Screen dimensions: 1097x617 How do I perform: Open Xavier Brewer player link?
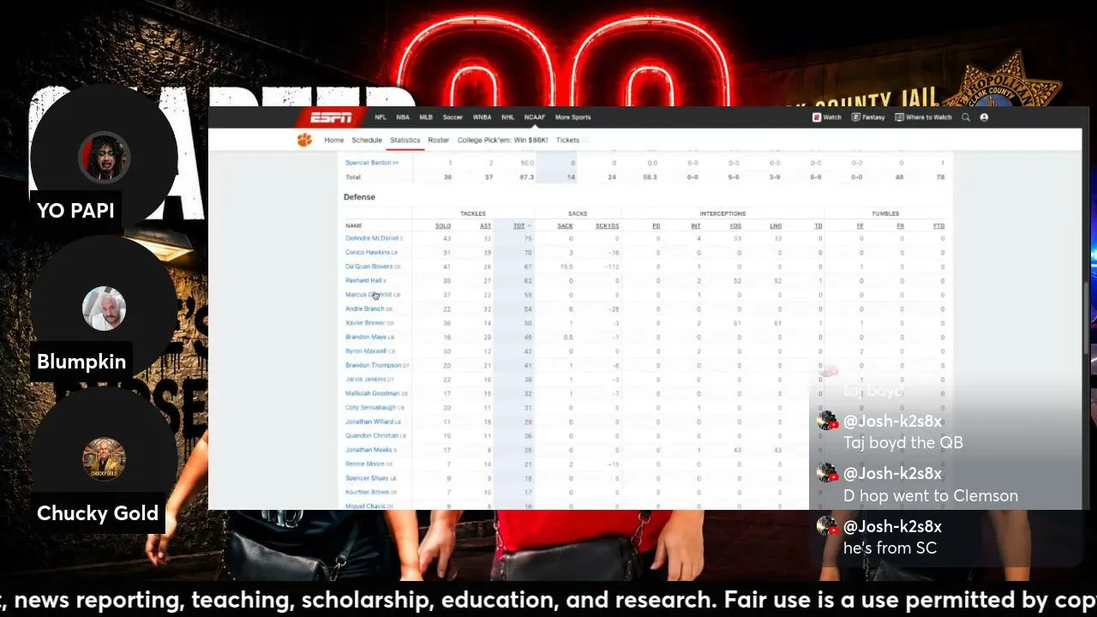click(x=365, y=323)
